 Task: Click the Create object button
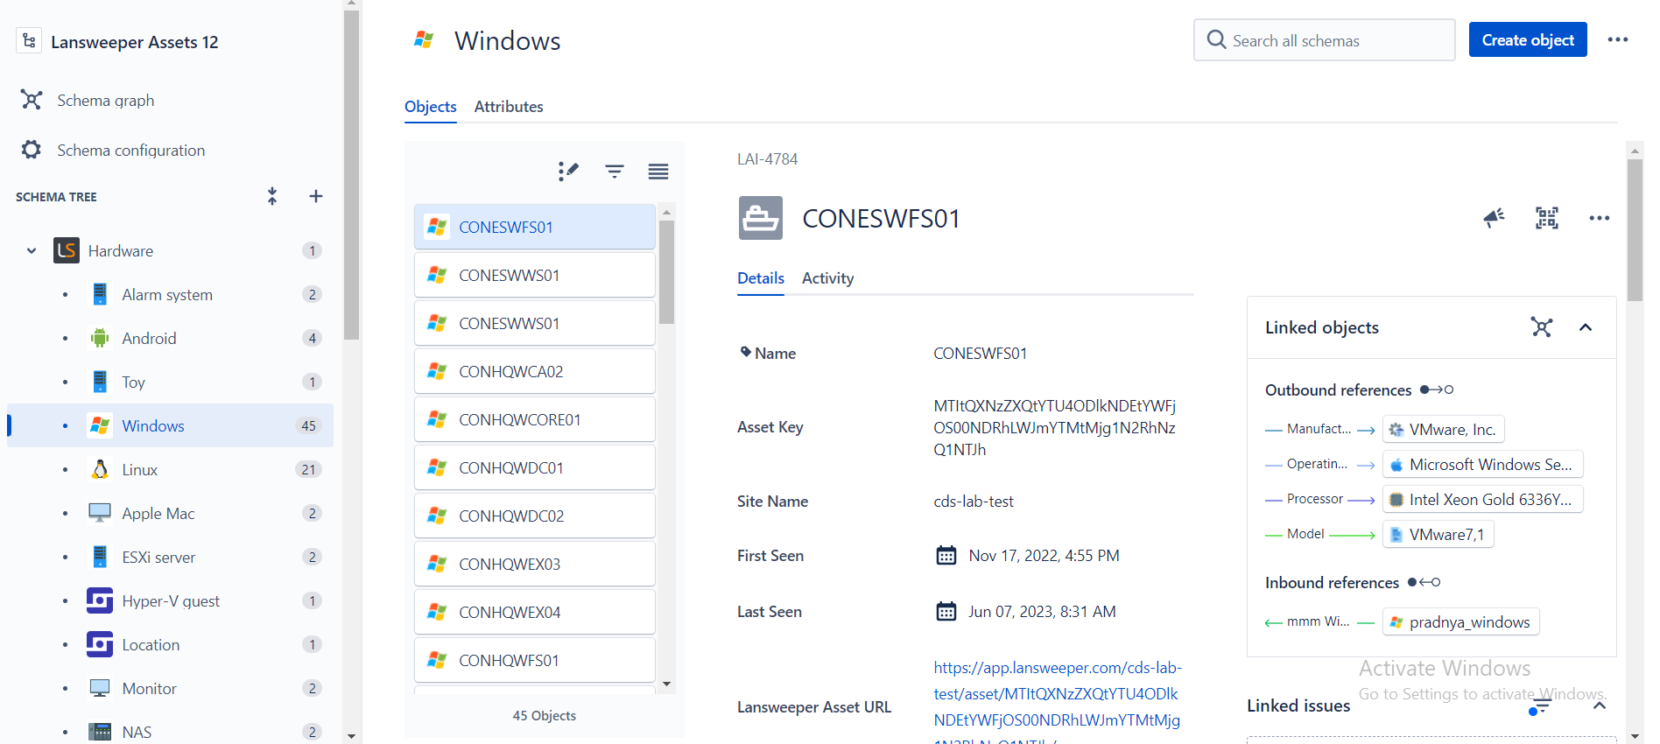[x=1528, y=39]
